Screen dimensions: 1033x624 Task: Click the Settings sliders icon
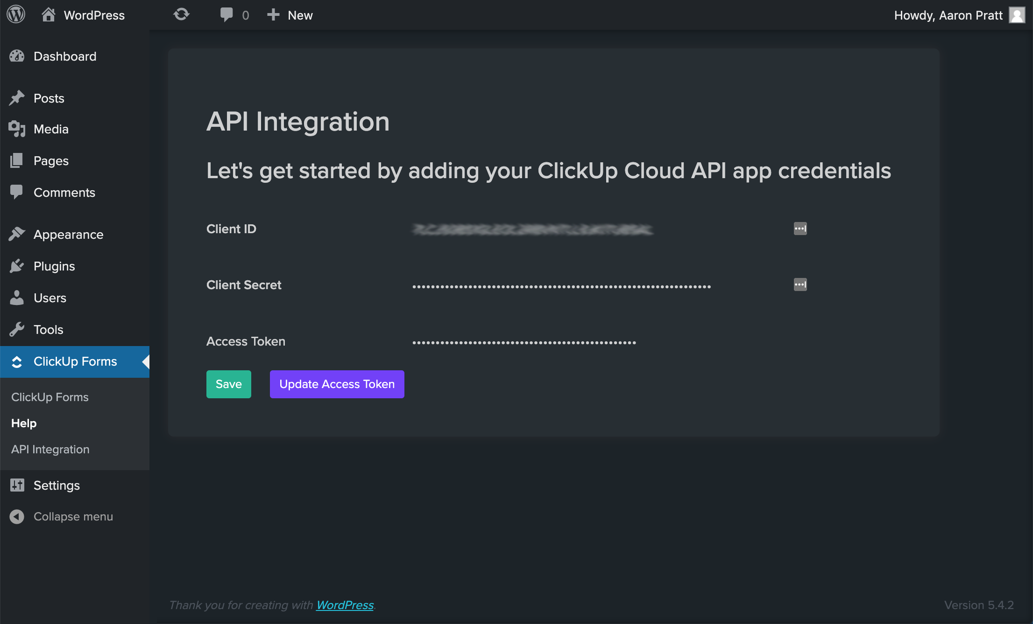(x=17, y=485)
